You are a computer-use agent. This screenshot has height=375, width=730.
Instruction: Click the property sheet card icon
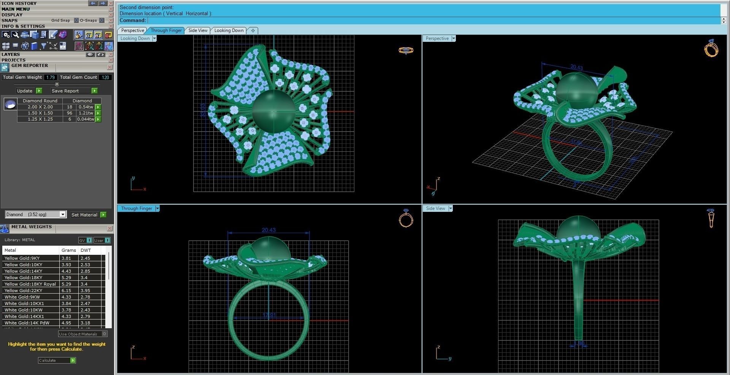tap(62, 46)
